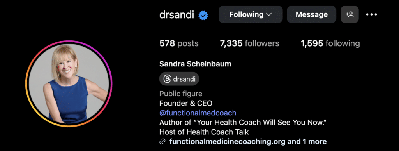Click the Following button
The height and width of the screenshot is (151, 399).
tap(251, 14)
